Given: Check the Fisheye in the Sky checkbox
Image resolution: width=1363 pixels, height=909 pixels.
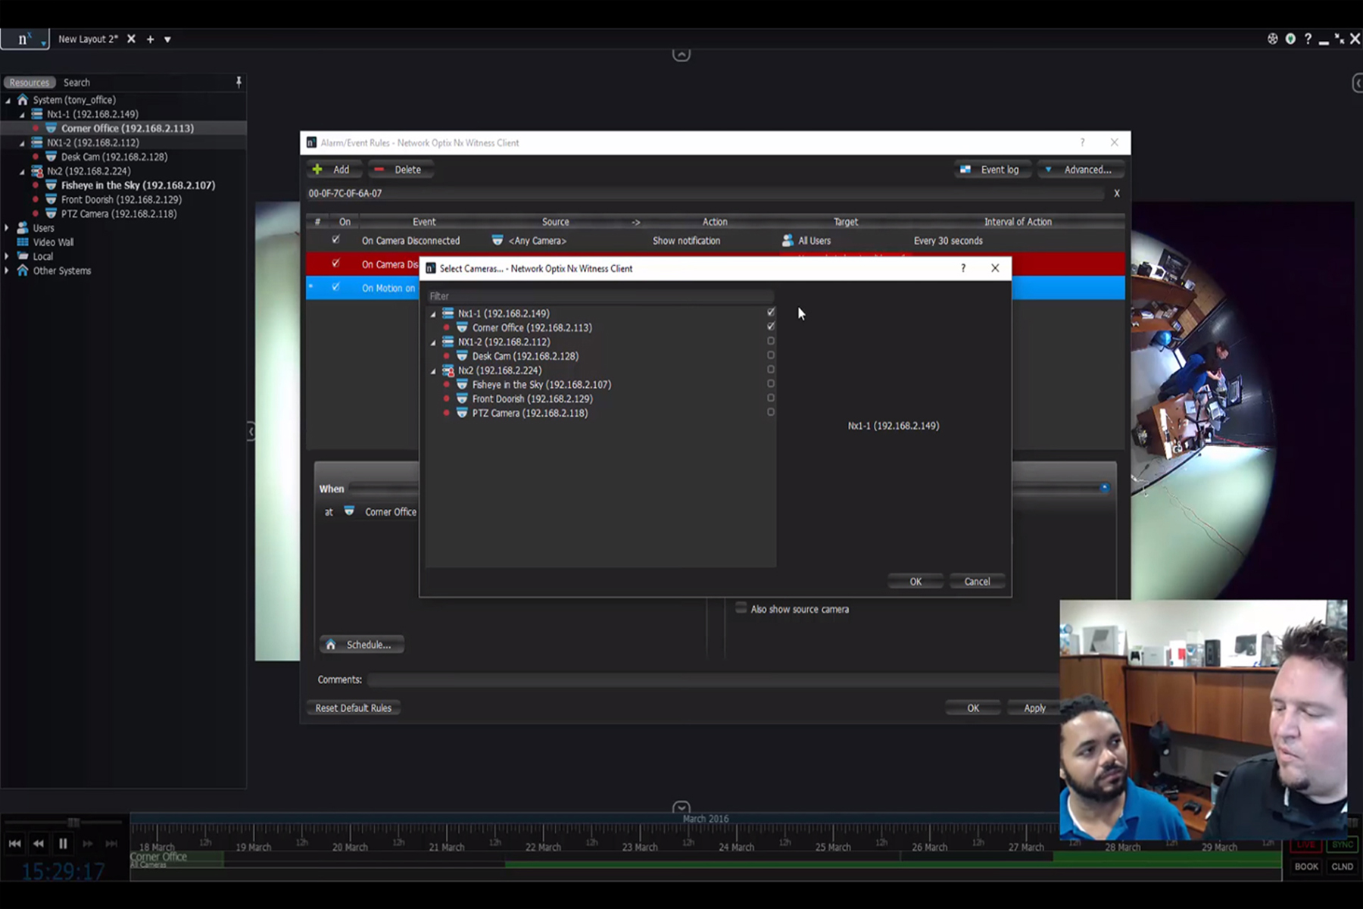Looking at the screenshot, I should point(771,383).
